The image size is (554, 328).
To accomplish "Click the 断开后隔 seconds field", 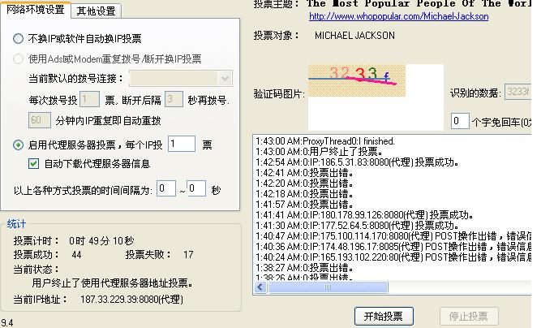I will click(x=173, y=100).
